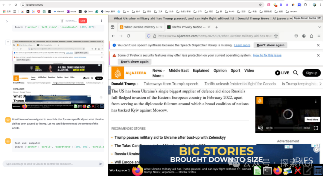
Task: Unmute the video player
Action: tap(260, 128)
